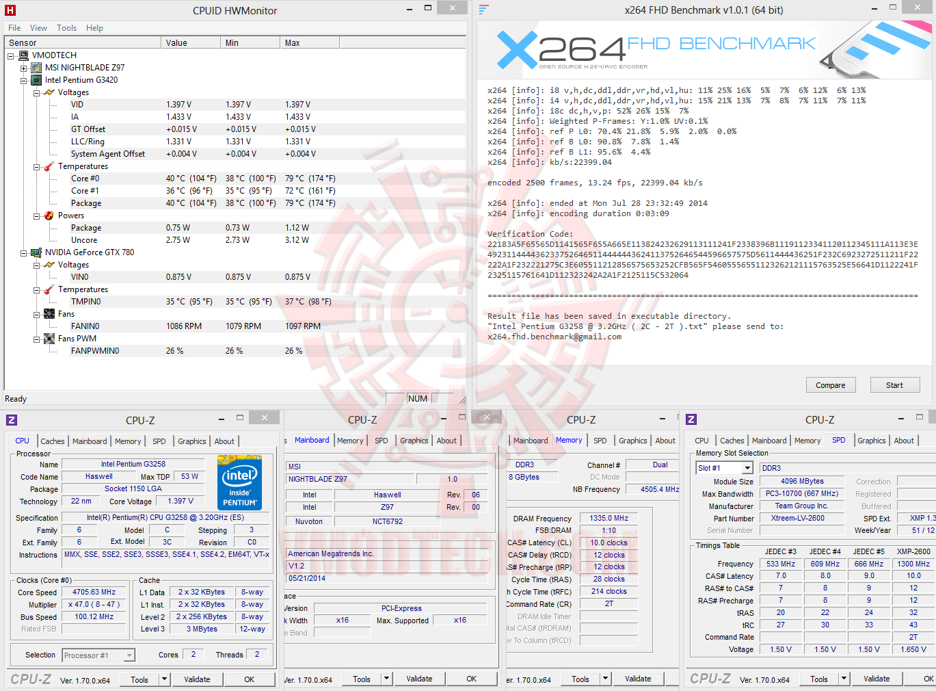
Task: Click Validate in the CPU-Z processor window
Action: (x=197, y=679)
